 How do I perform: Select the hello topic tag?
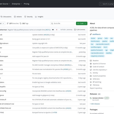(106, 38)
